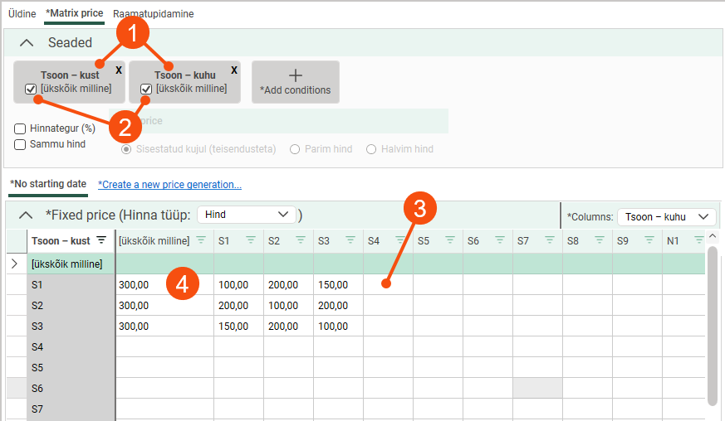725x421 pixels.
Task: Uncheck Tsoon – kust [ükskõik milline] checkbox
Action: [31, 89]
